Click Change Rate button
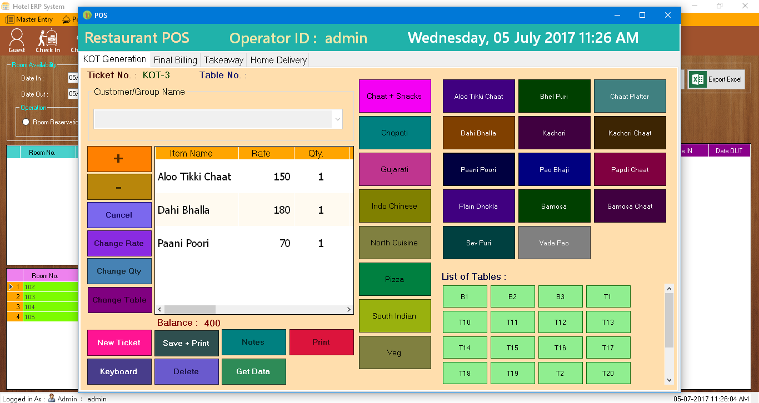The height and width of the screenshot is (403, 759). point(119,243)
